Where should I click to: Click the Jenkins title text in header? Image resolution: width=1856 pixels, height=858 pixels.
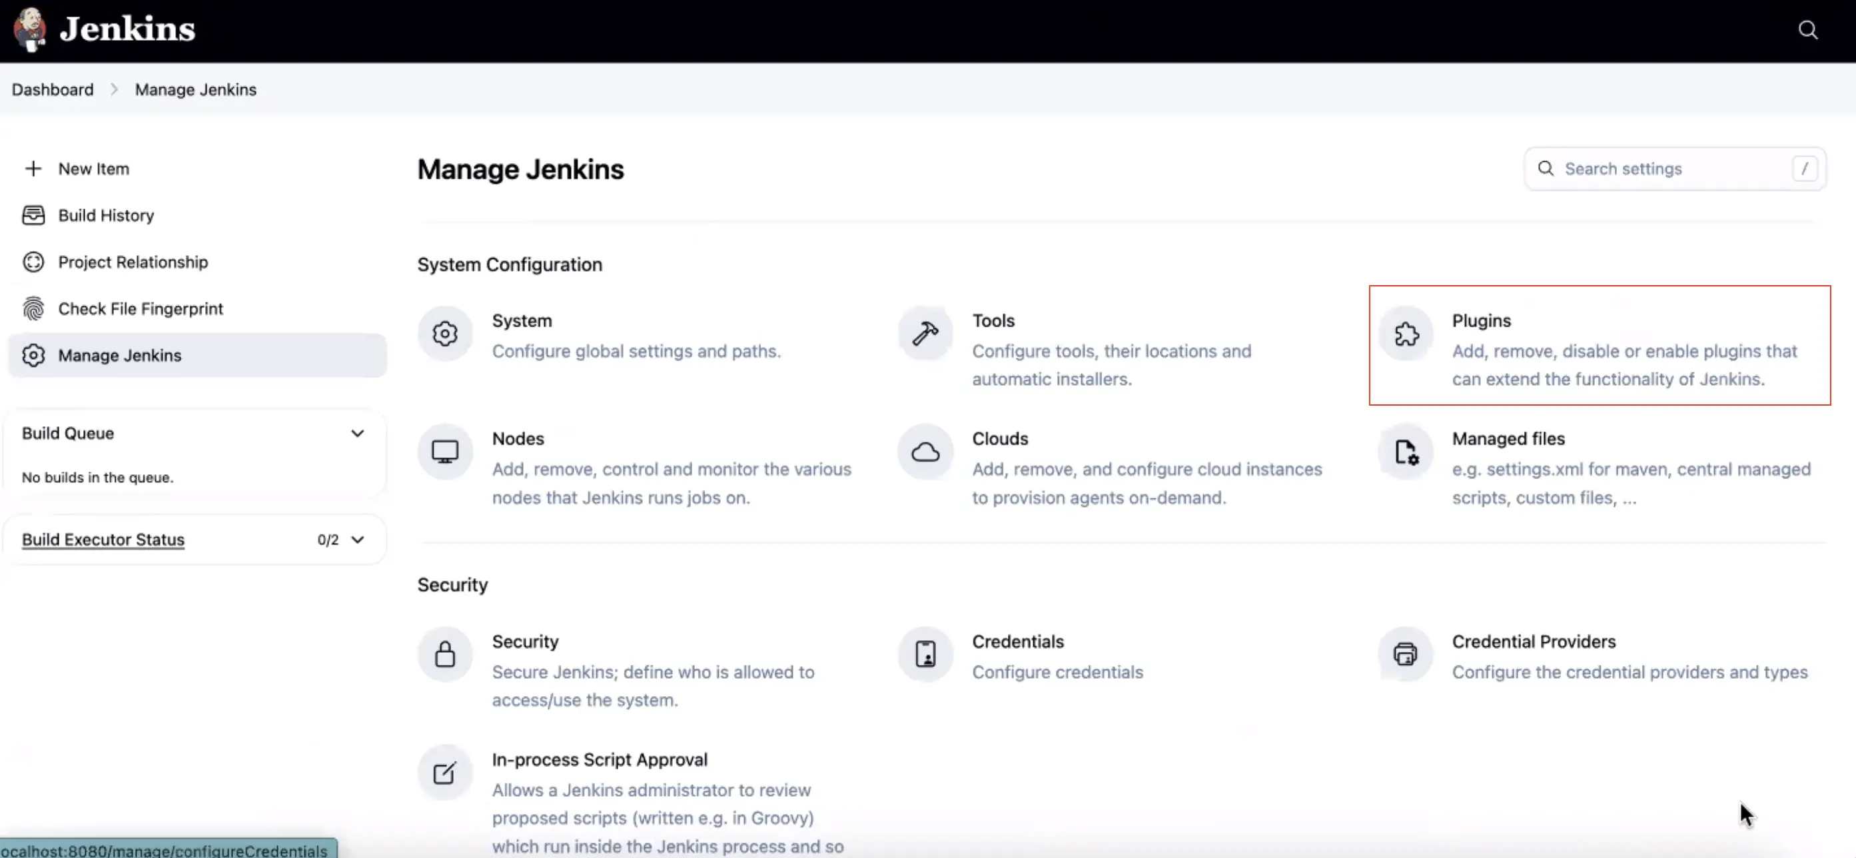point(127,29)
